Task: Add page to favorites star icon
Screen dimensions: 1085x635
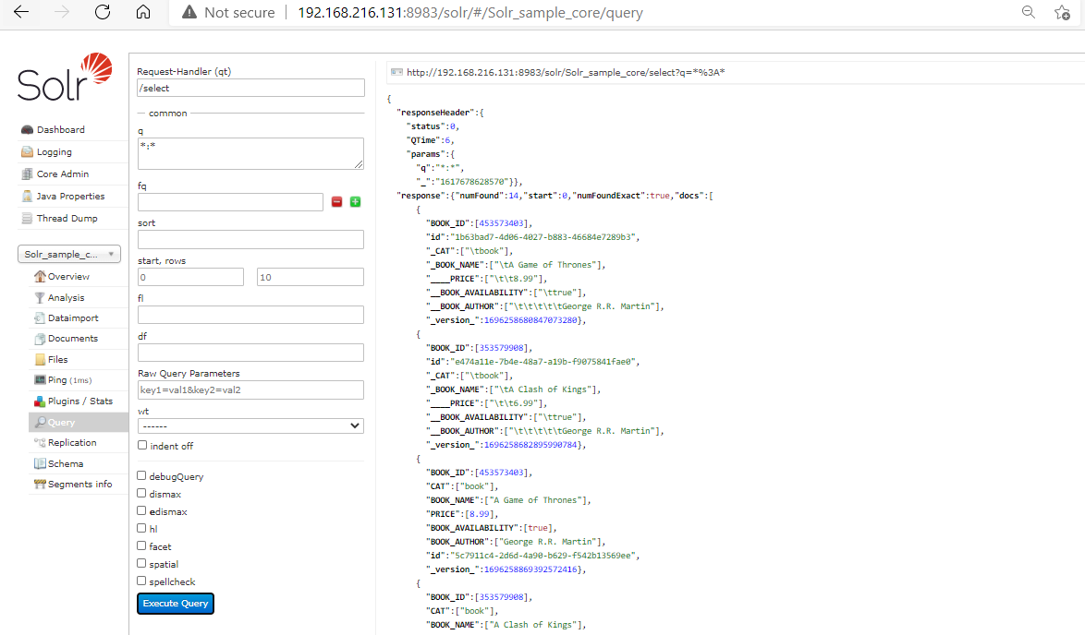Action: (1062, 12)
